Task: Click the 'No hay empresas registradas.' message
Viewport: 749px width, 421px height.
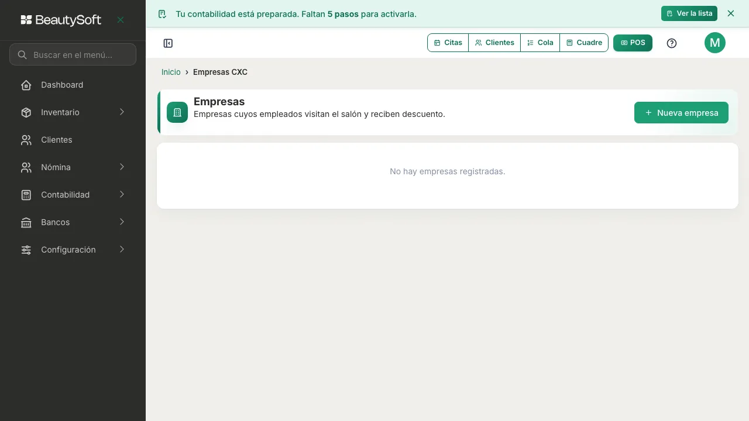Action: click(x=448, y=171)
